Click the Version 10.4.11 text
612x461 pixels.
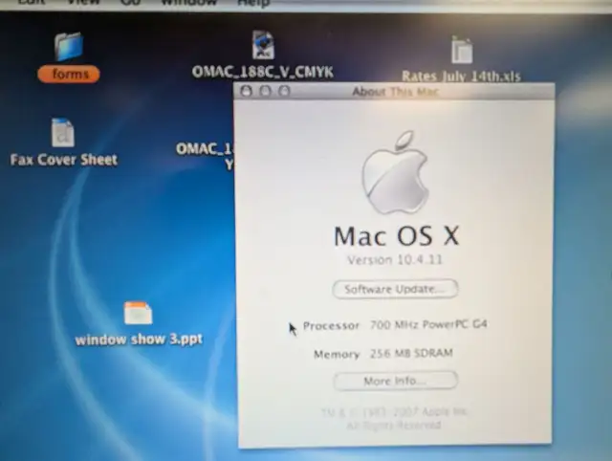(x=395, y=260)
